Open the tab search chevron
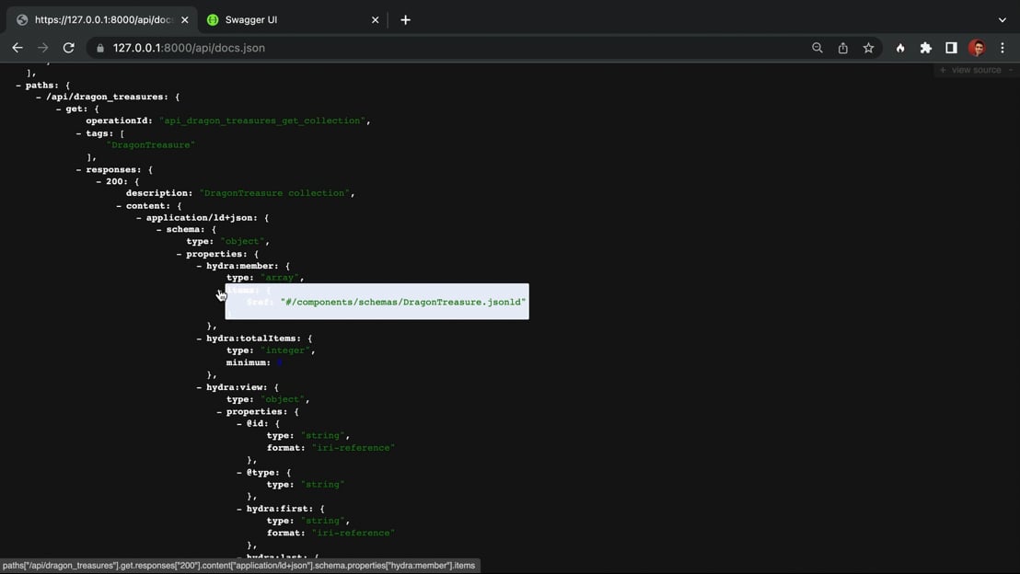 [x=1002, y=20]
